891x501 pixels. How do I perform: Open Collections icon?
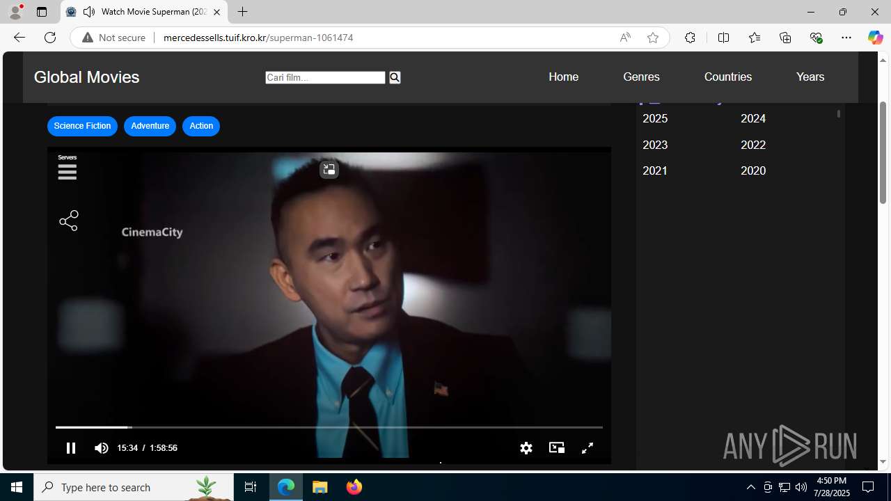point(785,38)
